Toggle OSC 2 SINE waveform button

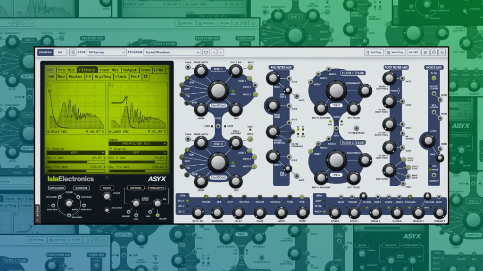(187, 175)
